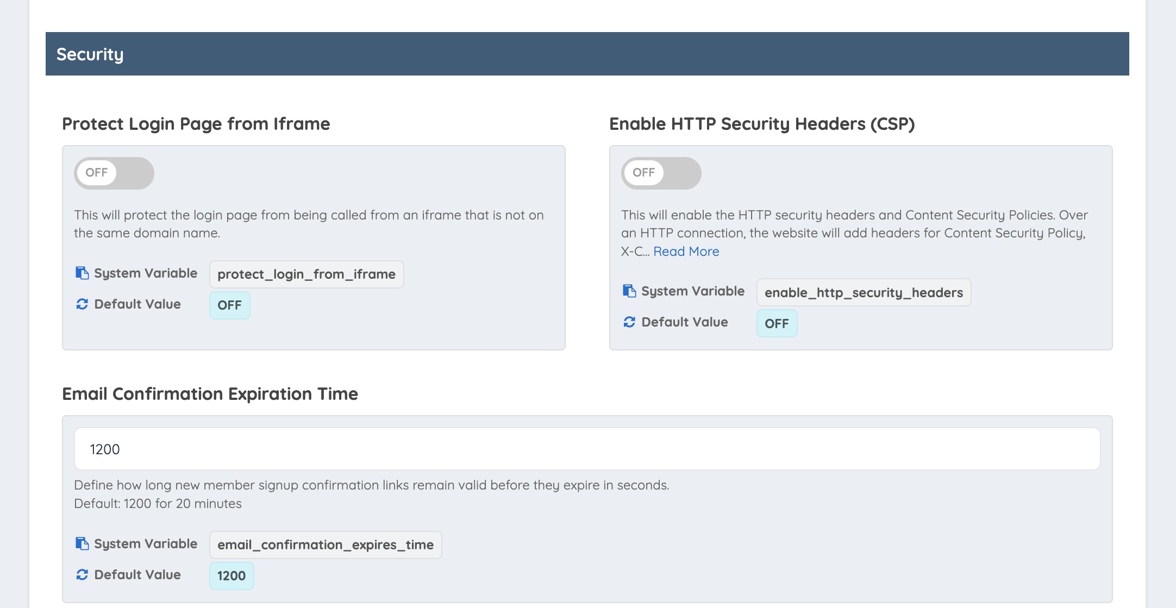Copy icon beside protect_login_from_iframe System Variable
Viewport: 1176px width, 608px height.
[x=82, y=273]
